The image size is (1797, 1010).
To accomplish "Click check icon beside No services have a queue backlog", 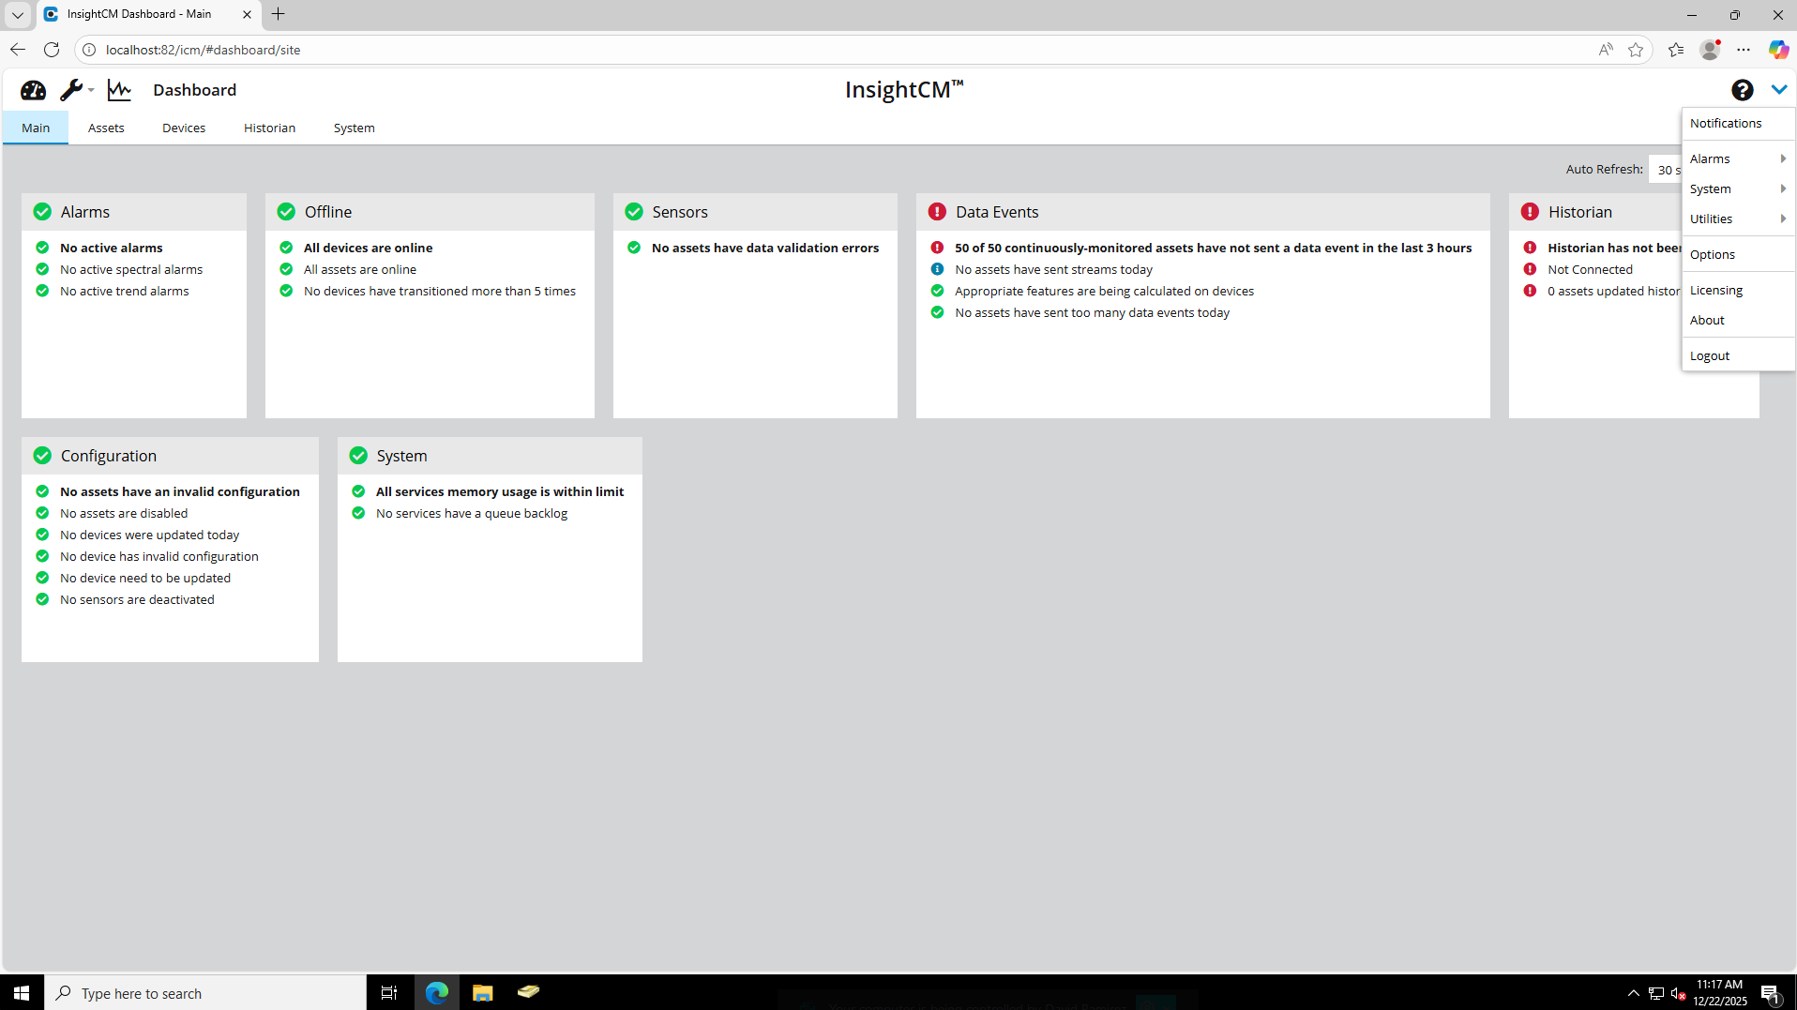I will coord(358,513).
